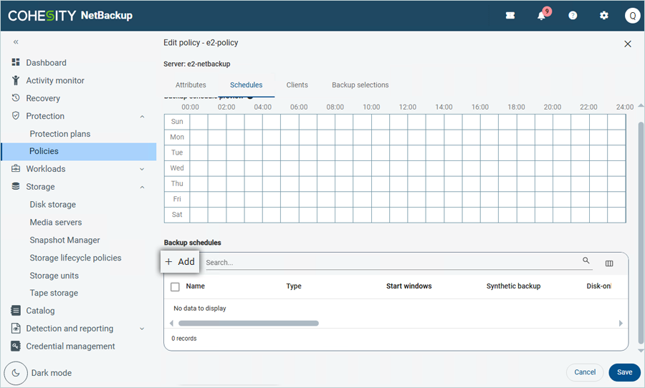
Task: Open the help question mark icon
Action: (573, 16)
